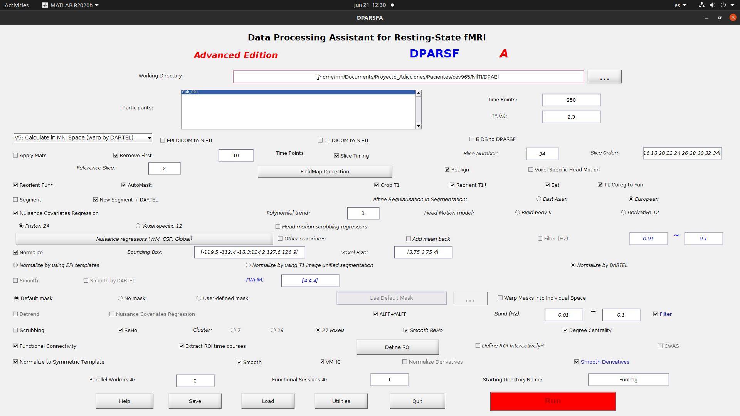Open the system power menu

724,5
